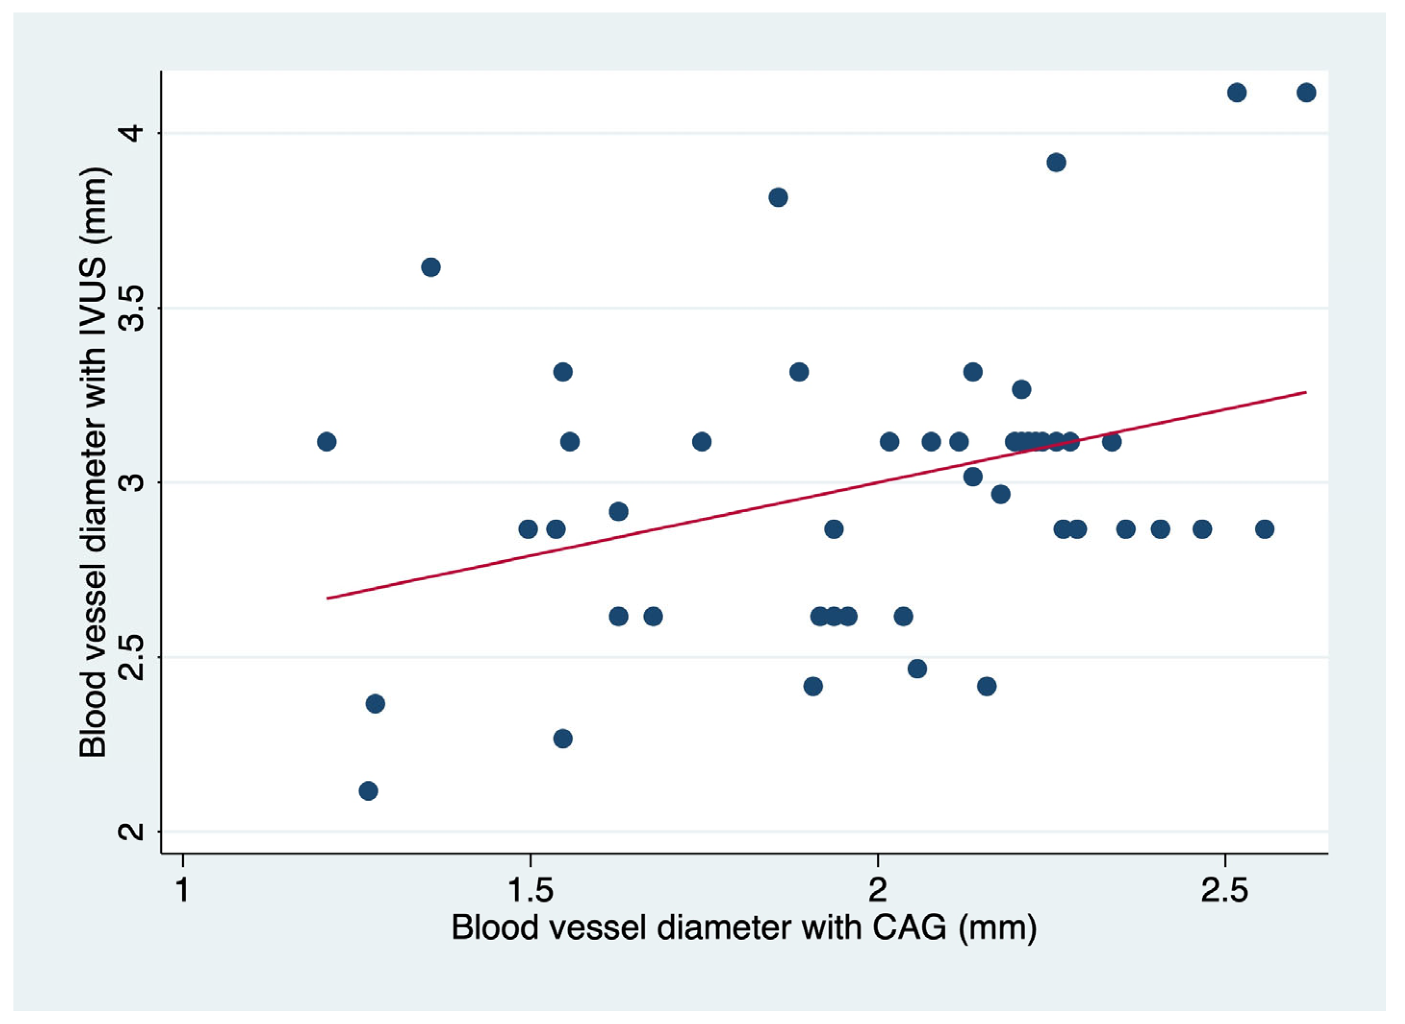Select data point near CAG 2.25, IVUS 3.9
The image size is (1405, 1024).
pos(1056,163)
